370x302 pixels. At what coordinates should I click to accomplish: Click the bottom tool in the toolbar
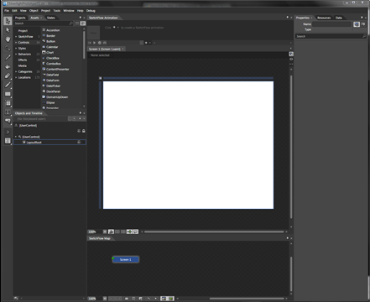(x=8, y=141)
